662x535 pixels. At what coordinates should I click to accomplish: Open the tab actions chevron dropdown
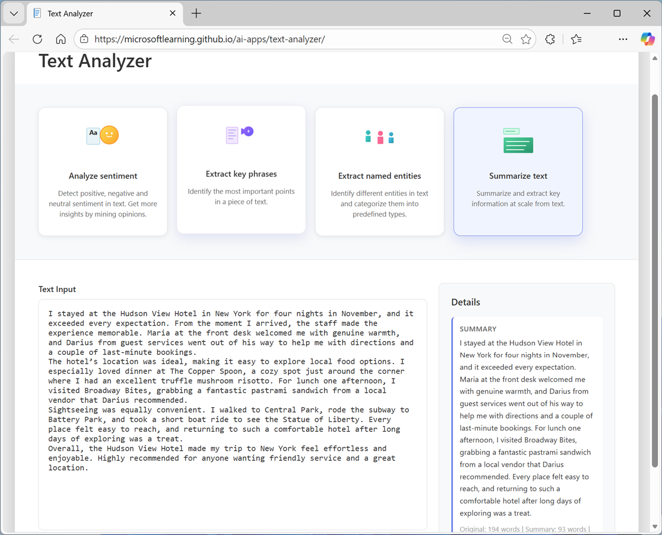click(13, 13)
